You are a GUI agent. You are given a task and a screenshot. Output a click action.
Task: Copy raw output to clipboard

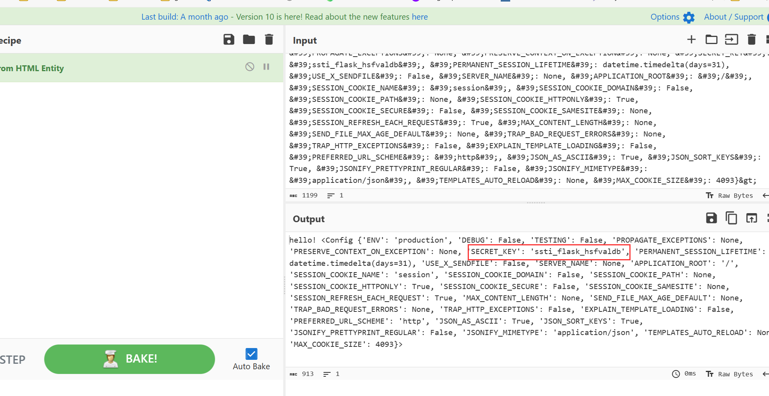coord(731,218)
